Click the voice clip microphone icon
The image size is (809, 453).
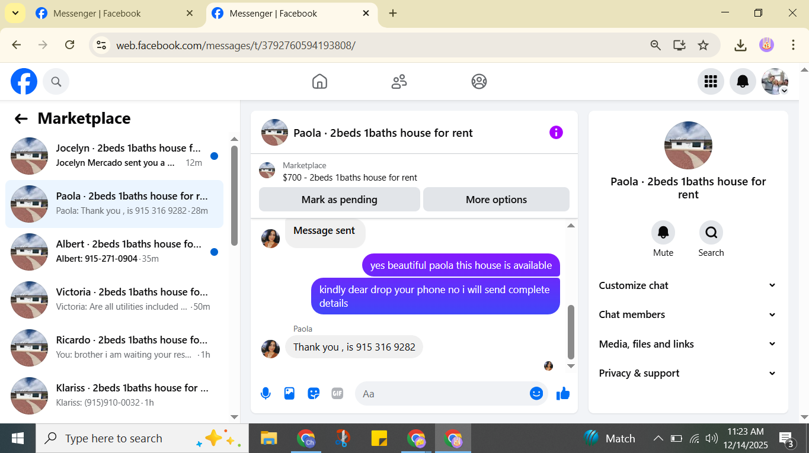[266, 393]
